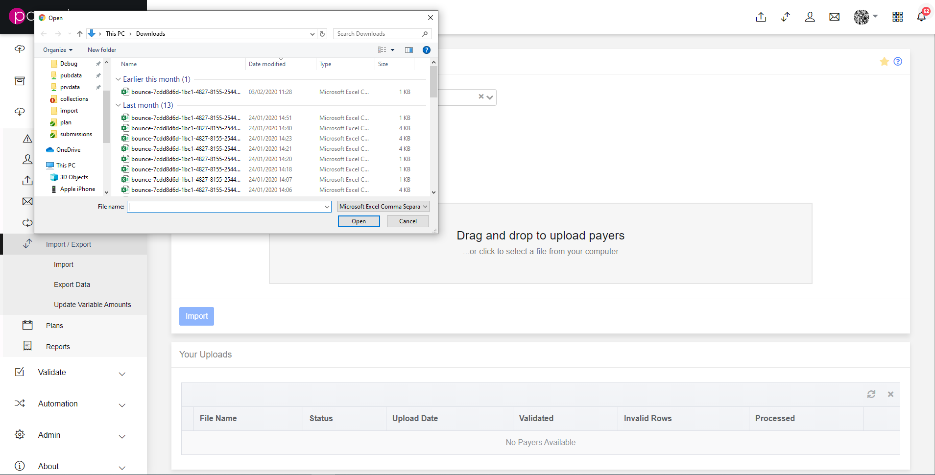Screen dimensions: 935x475
Task: Open Plans in the sidebar
Action: 54,326
